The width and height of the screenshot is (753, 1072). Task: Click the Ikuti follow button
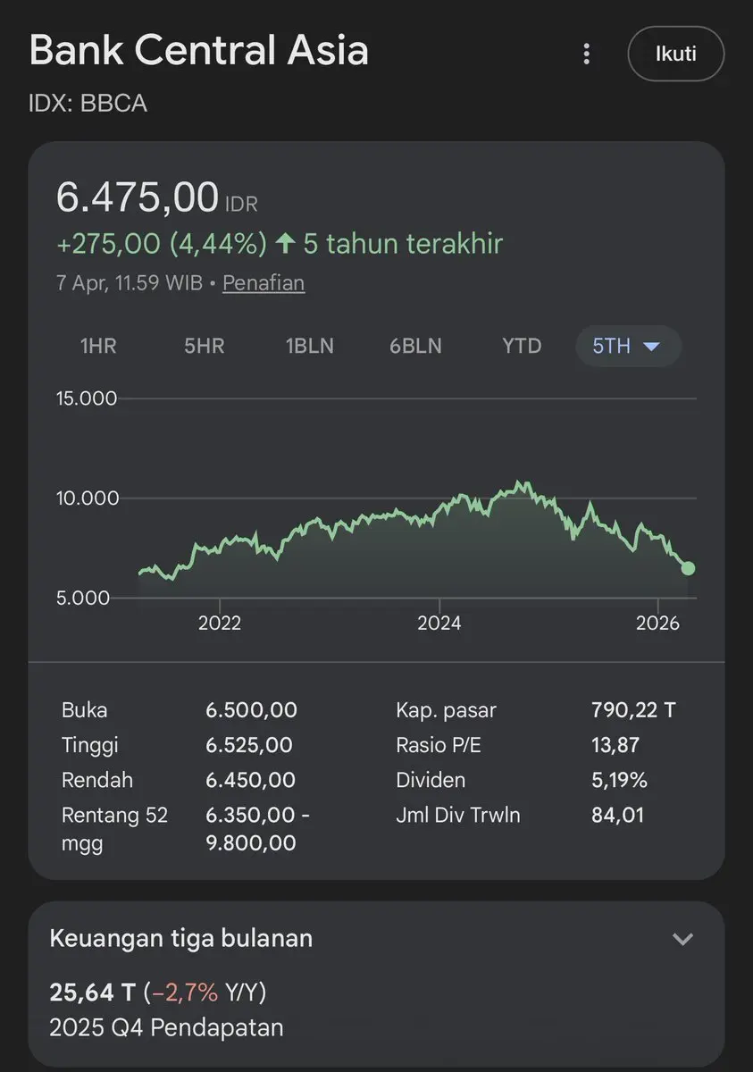click(675, 54)
